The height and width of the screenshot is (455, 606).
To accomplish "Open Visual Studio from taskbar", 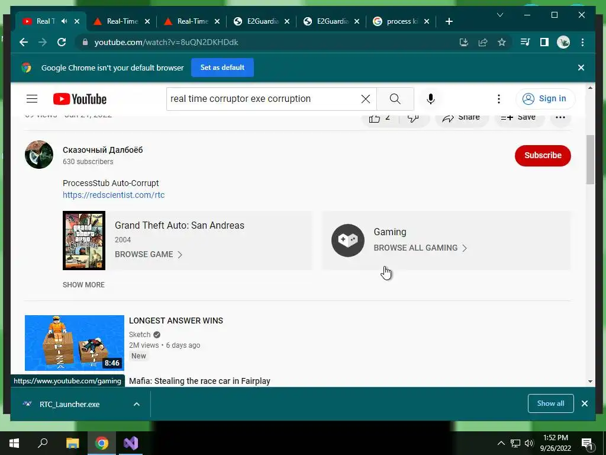I will click(131, 443).
